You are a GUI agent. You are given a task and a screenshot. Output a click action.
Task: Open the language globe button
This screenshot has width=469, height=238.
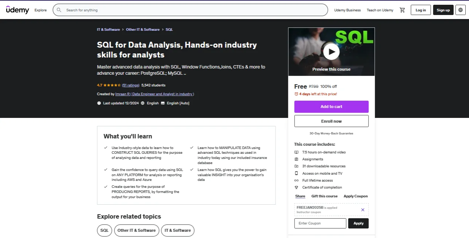(x=461, y=10)
